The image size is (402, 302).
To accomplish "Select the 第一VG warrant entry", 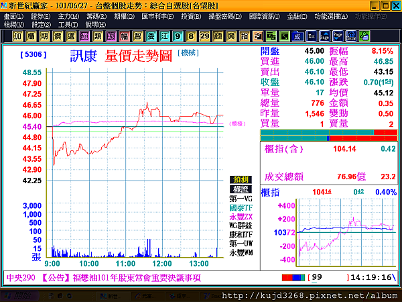I will pos(241,199).
